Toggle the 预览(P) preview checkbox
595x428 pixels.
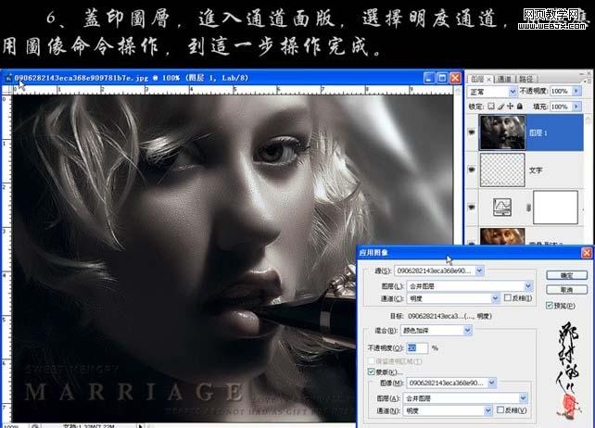click(x=549, y=306)
